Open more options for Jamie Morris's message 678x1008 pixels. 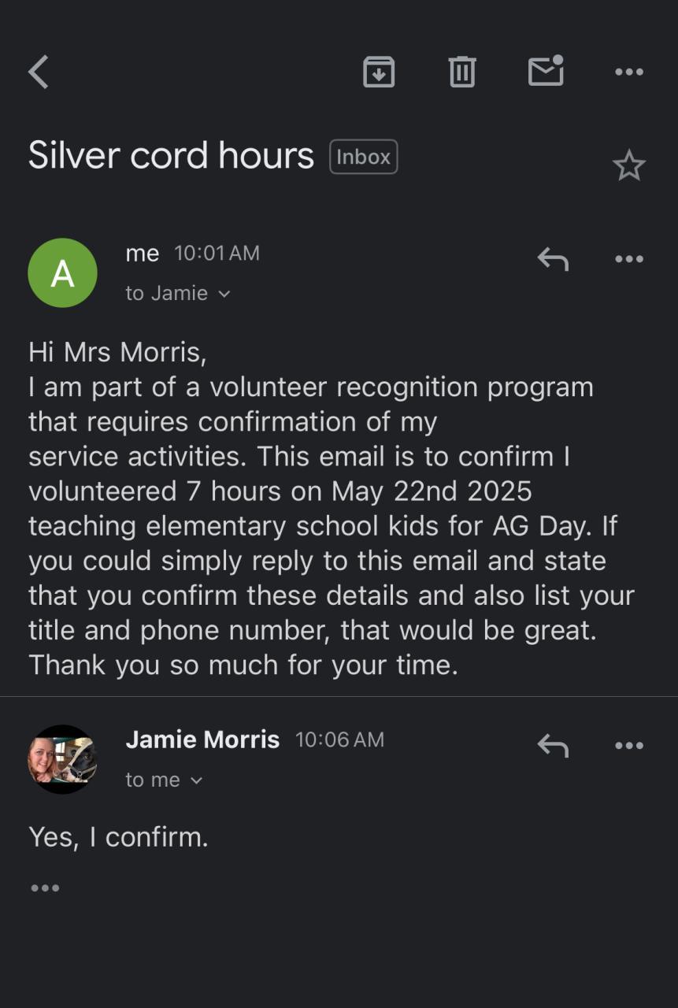click(628, 746)
